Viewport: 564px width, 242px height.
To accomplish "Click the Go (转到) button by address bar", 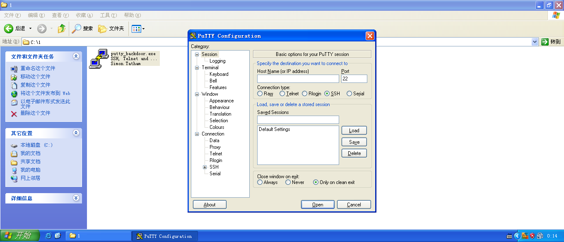I will [551, 42].
